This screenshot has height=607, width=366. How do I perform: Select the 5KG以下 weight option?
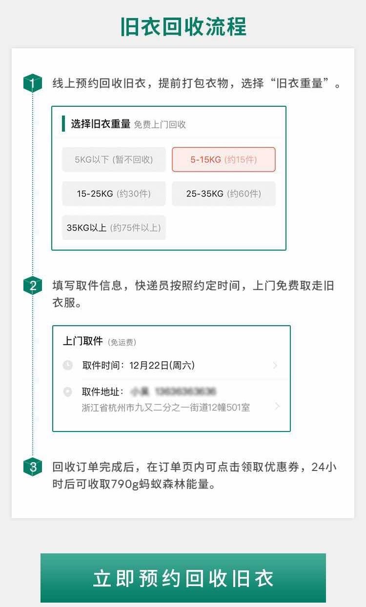pos(114,159)
